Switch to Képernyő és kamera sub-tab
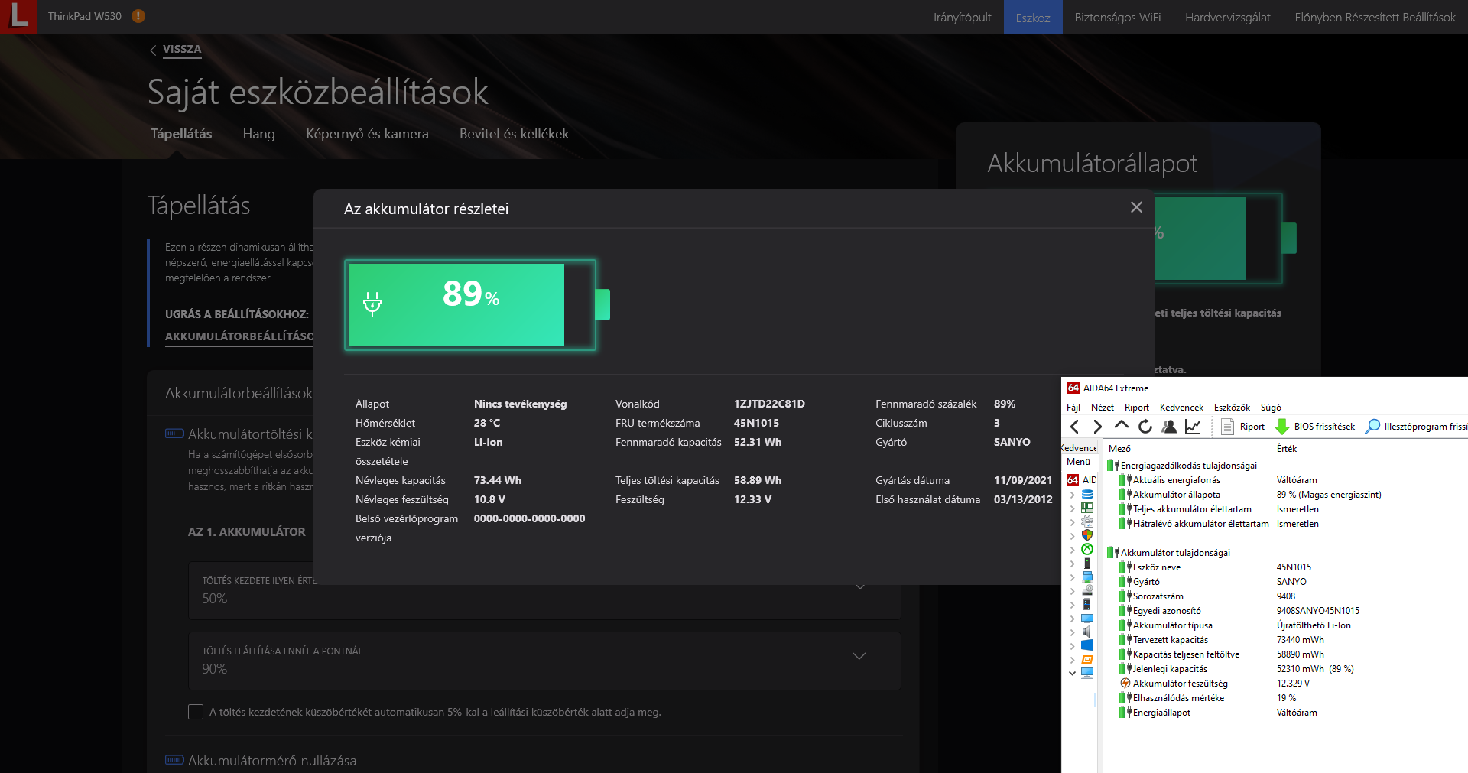Image resolution: width=1468 pixels, height=773 pixels. tap(367, 134)
